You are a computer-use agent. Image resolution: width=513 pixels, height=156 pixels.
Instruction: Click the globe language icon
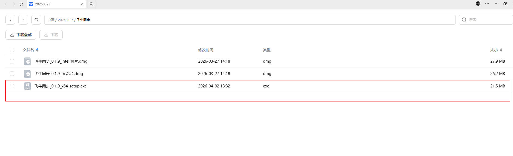pos(478,4)
